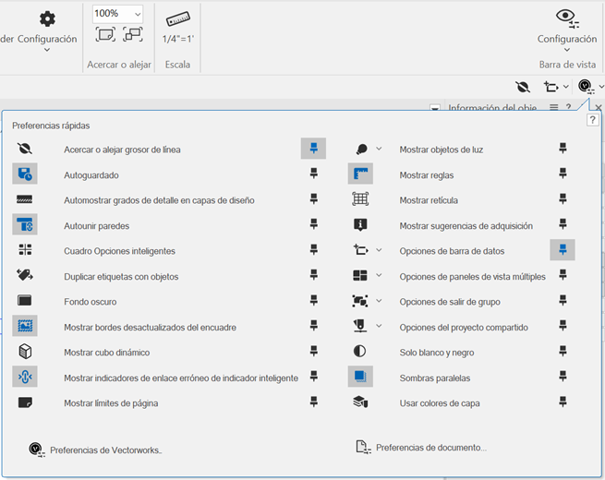Enable the Solo blanco y negro icon

tap(360, 352)
